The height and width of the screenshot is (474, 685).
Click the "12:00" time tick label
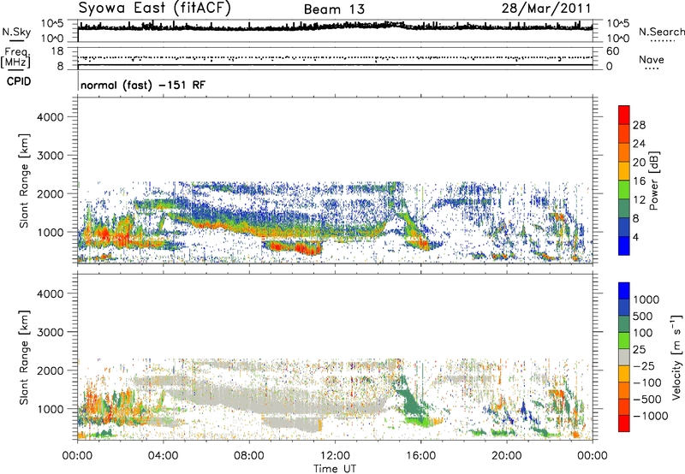[335, 456]
